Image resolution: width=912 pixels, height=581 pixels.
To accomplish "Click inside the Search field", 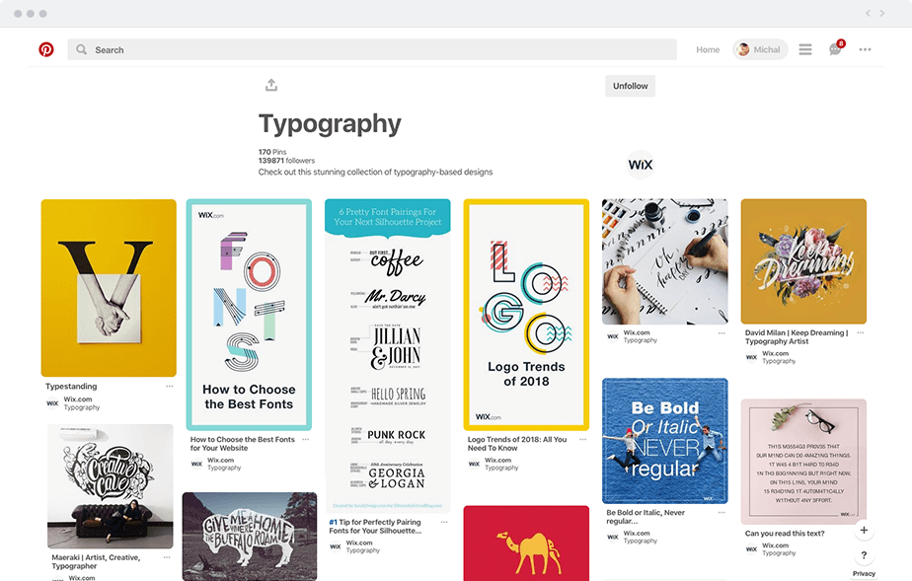I will (x=296, y=48).
